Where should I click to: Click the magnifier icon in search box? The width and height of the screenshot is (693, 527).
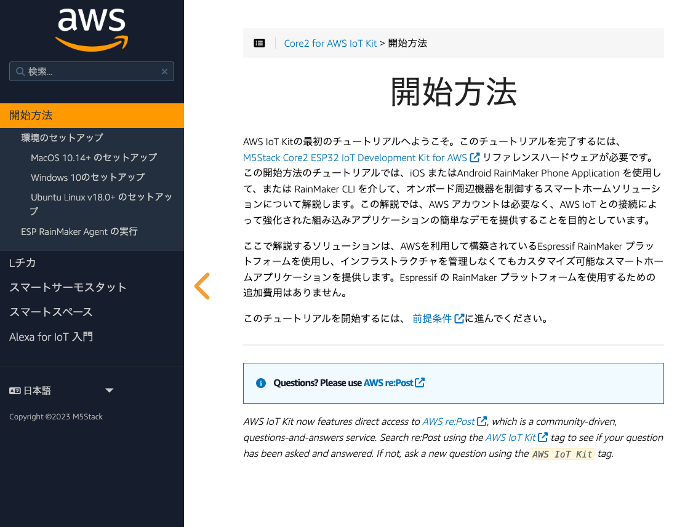20,72
